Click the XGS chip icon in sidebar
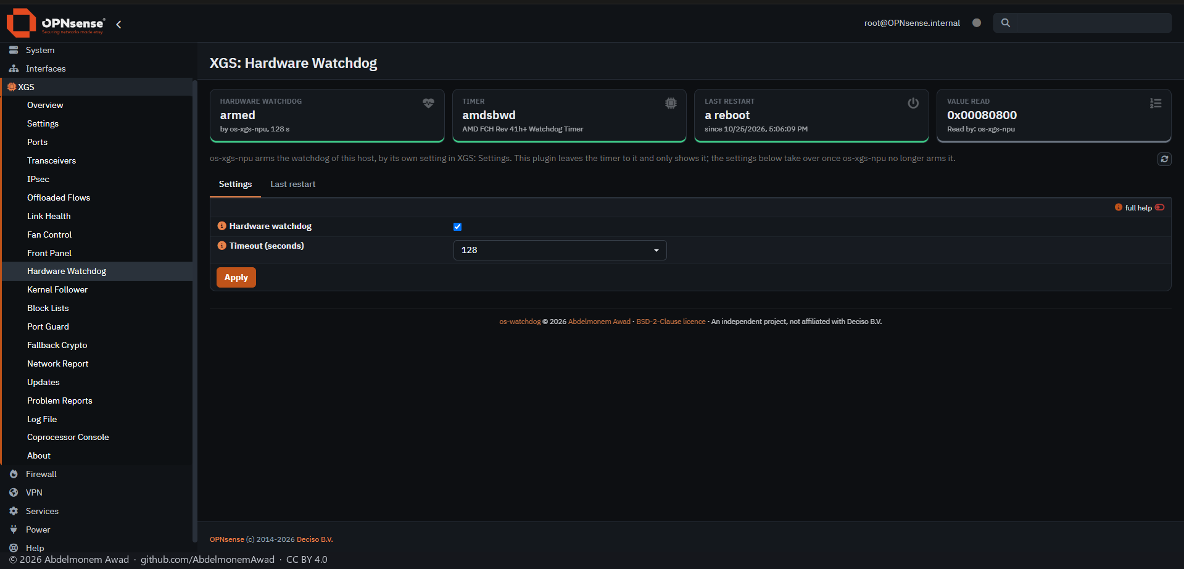The height and width of the screenshot is (569, 1184). [12, 87]
